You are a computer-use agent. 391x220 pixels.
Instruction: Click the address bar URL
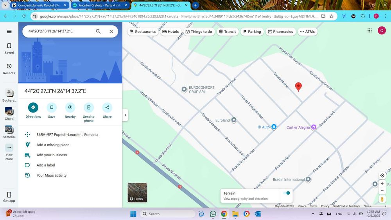point(179,16)
